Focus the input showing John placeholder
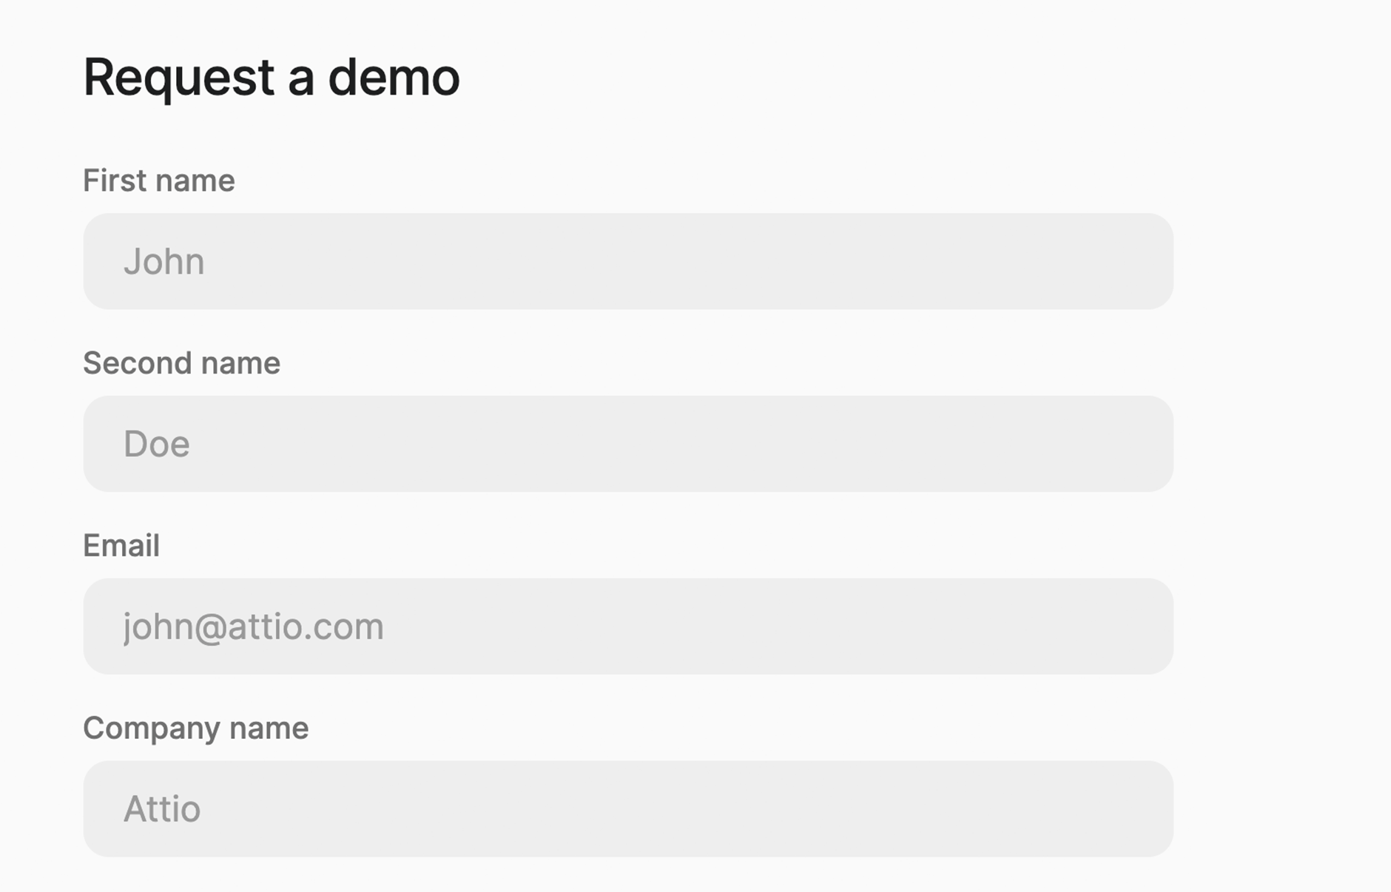Screen dimensions: 1391x892 pyautogui.click(x=627, y=261)
